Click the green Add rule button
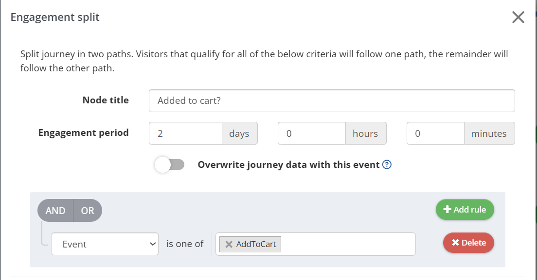The height and width of the screenshot is (280, 537). [465, 209]
